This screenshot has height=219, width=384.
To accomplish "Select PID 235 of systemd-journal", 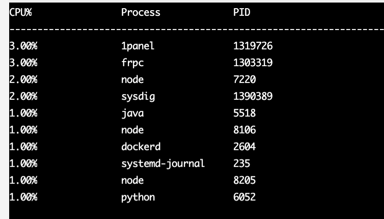I will [241, 163].
